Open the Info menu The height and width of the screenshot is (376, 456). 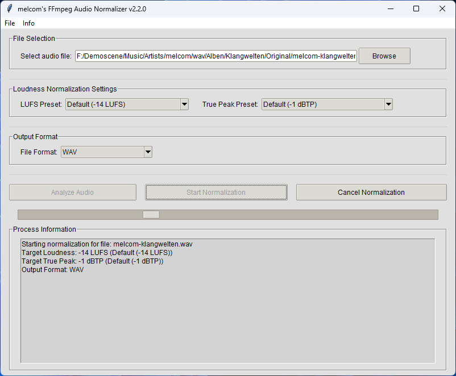tap(28, 23)
